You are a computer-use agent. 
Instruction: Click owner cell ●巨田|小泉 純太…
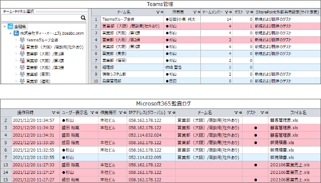(182, 20)
